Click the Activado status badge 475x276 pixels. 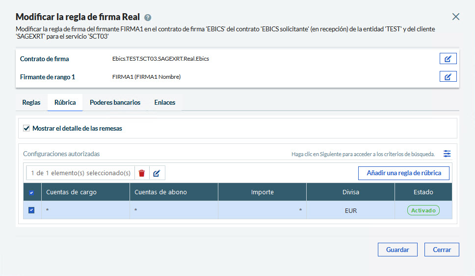point(423,210)
